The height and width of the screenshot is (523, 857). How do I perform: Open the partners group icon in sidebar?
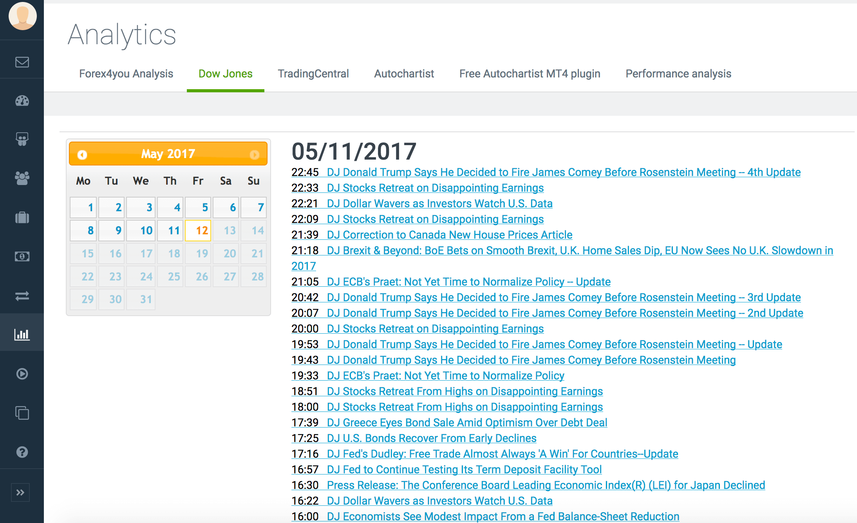pyautogui.click(x=22, y=178)
